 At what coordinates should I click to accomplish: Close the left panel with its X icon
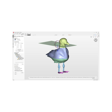click(x=24, y=35)
